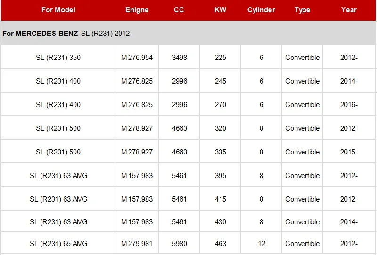
Task: Select year '2014-' in 430 KW row
Action: coord(349,222)
